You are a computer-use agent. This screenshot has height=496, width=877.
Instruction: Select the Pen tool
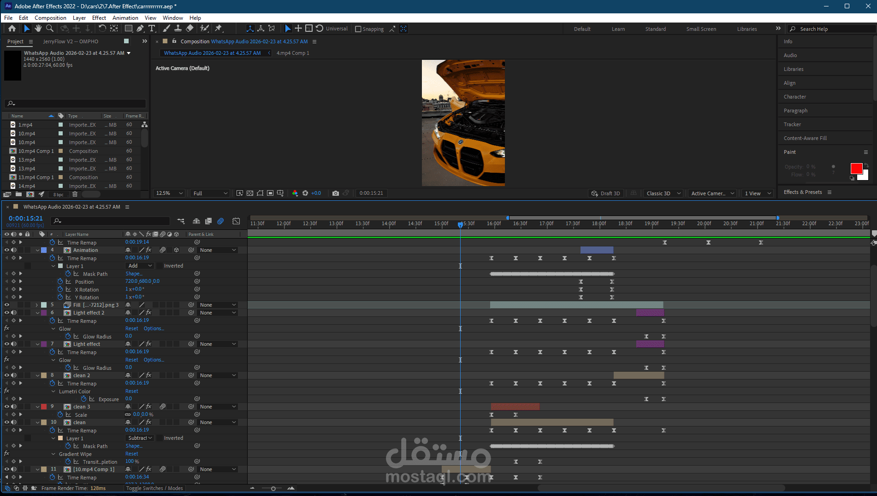[140, 29]
